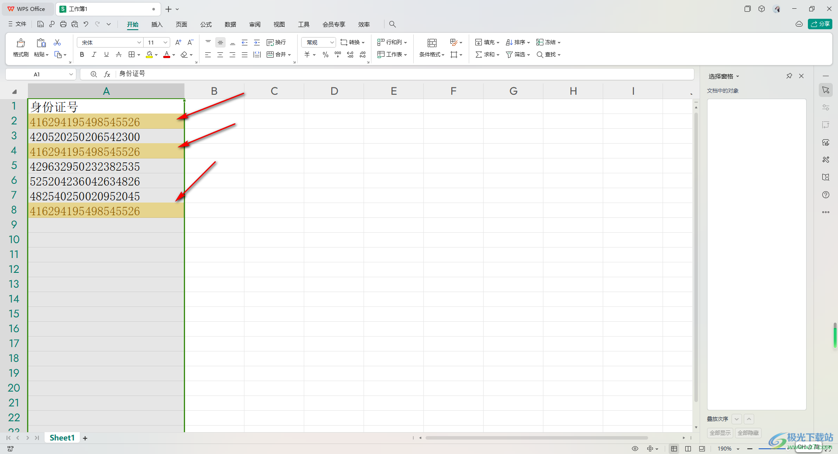Switch to the View (视图) tab

(279, 24)
